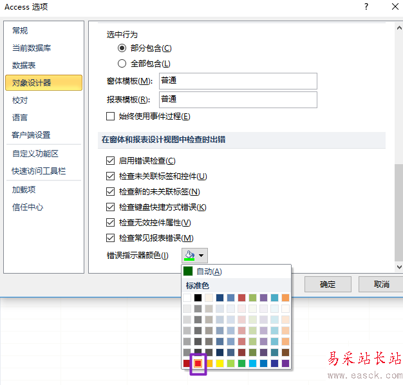Choose the violet purple swatch in the bottom row
Image resolution: width=403 pixels, height=385 pixels.
click(x=285, y=363)
